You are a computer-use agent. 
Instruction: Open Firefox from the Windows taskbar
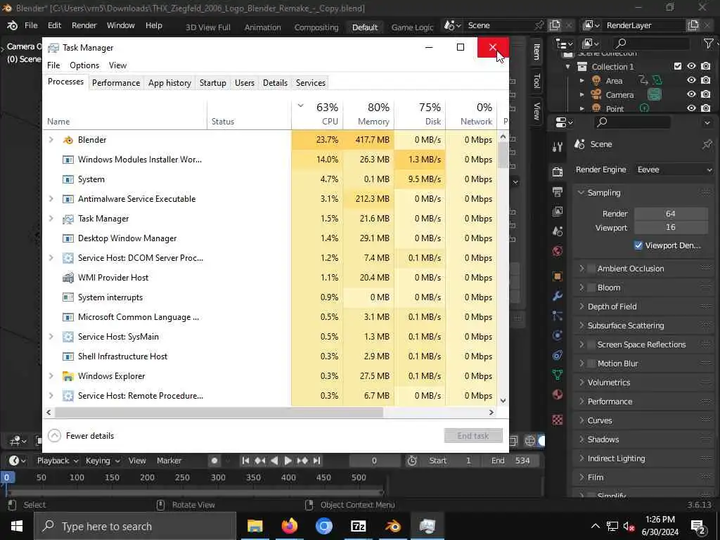tap(290, 526)
